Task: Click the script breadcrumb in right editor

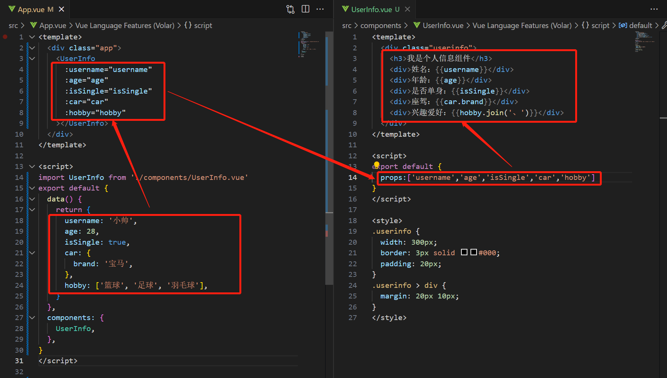Action: (600, 25)
